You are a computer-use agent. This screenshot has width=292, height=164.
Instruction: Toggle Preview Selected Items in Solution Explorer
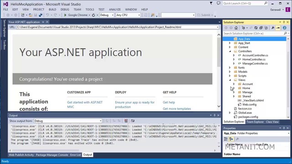click(x=278, y=28)
